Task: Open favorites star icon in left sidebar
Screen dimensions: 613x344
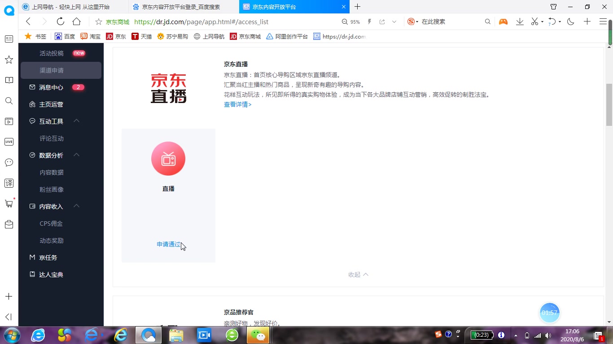Action: [x=9, y=60]
